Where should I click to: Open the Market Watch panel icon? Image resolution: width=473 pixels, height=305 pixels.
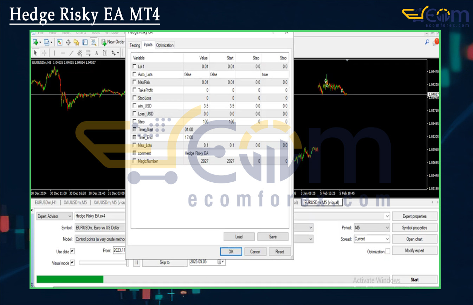pos(60,42)
